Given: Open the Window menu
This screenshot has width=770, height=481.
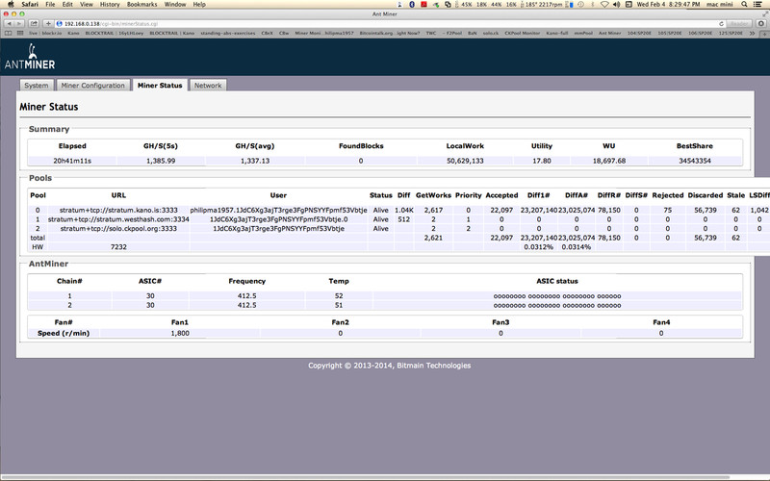Looking at the screenshot, I should coord(175,4).
